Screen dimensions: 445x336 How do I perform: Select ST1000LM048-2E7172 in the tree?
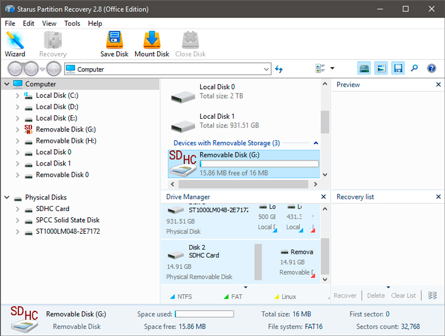(x=68, y=232)
